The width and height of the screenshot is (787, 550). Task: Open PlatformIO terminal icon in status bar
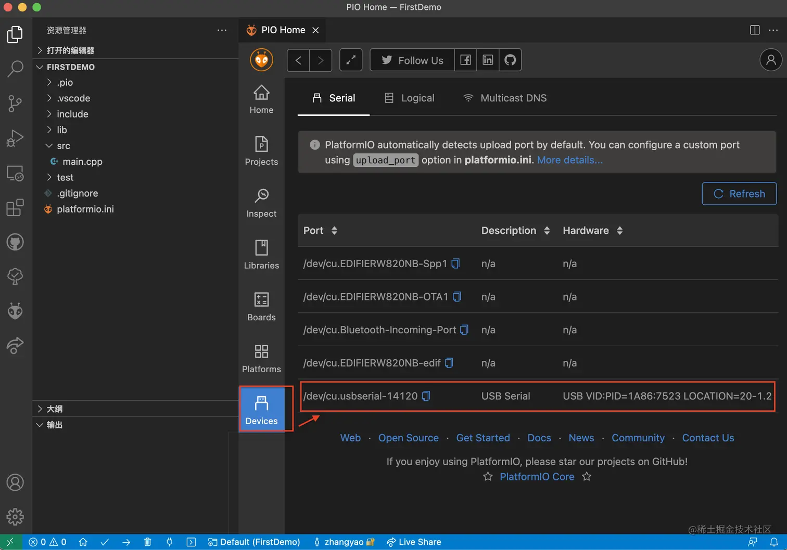tap(191, 542)
